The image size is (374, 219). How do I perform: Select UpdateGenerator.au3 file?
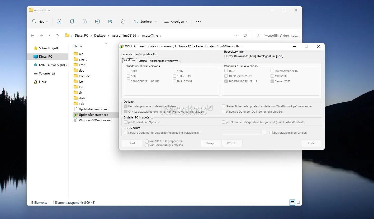pyautogui.click(x=93, y=109)
